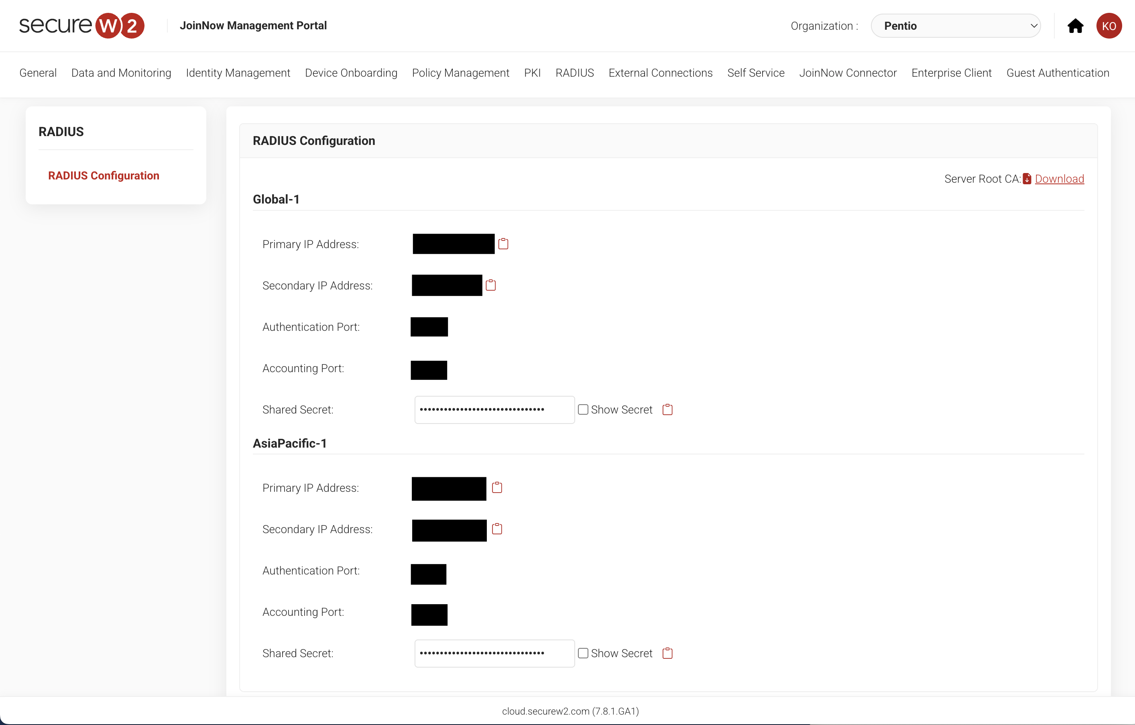The image size is (1135, 725).
Task: Copy AsiaPacific-1 Primary IP Address
Action: tap(497, 487)
